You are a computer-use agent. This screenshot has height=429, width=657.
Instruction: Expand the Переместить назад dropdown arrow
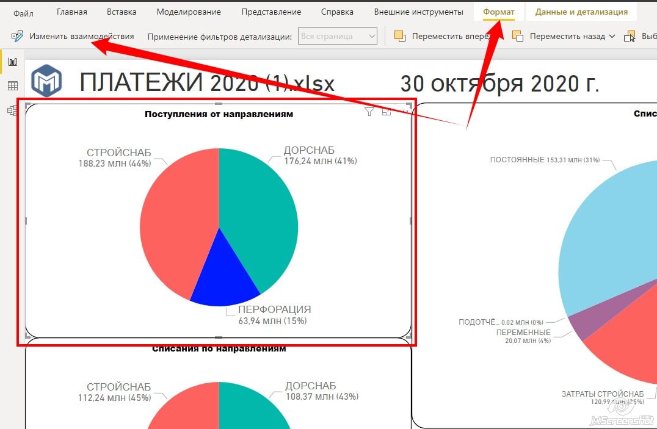pyautogui.click(x=612, y=37)
